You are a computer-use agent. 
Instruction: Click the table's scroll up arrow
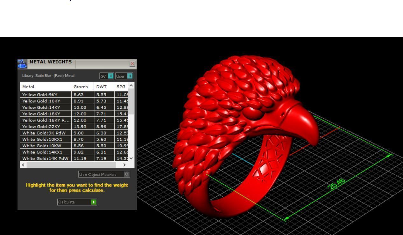click(131, 85)
